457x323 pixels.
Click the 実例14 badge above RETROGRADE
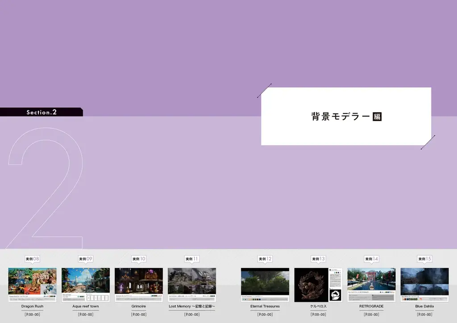371,258
